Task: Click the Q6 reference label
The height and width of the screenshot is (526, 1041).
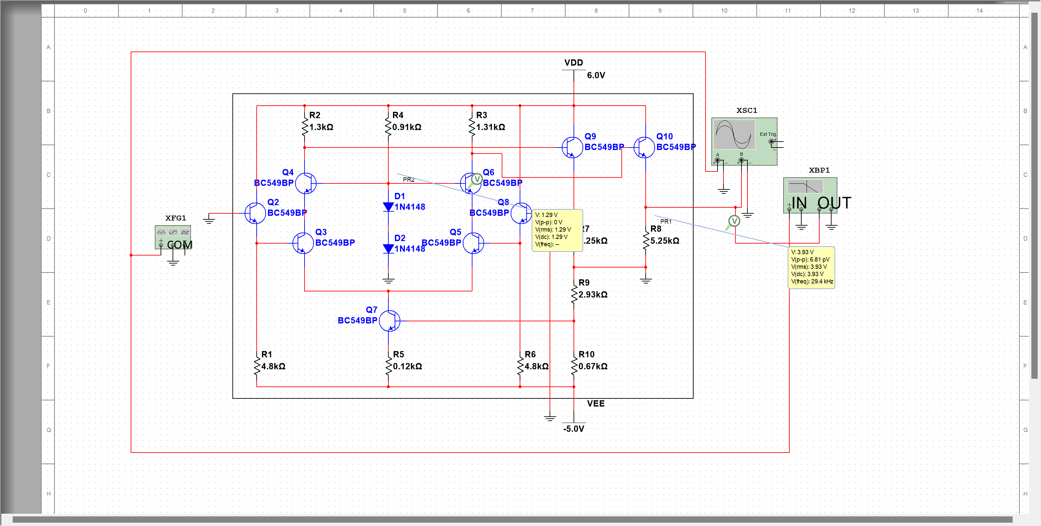Action: coord(488,172)
